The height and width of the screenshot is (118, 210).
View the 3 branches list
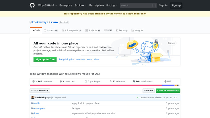(x=67, y=81)
